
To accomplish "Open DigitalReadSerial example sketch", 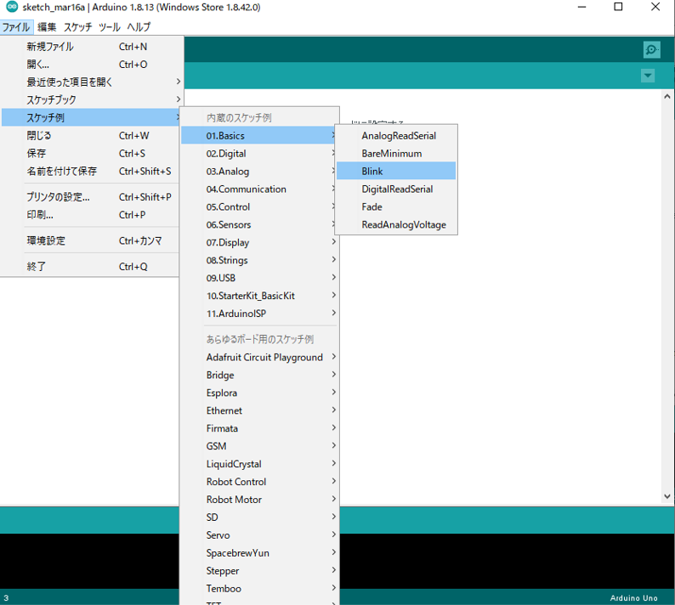I will (x=396, y=189).
